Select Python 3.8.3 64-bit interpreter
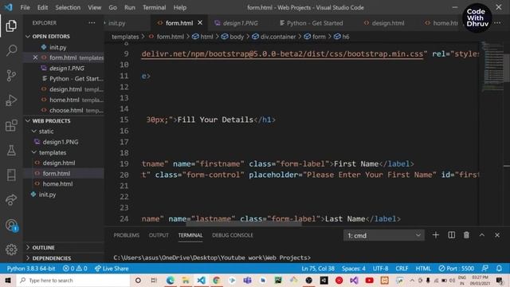510x287 pixels. [x=31, y=269]
